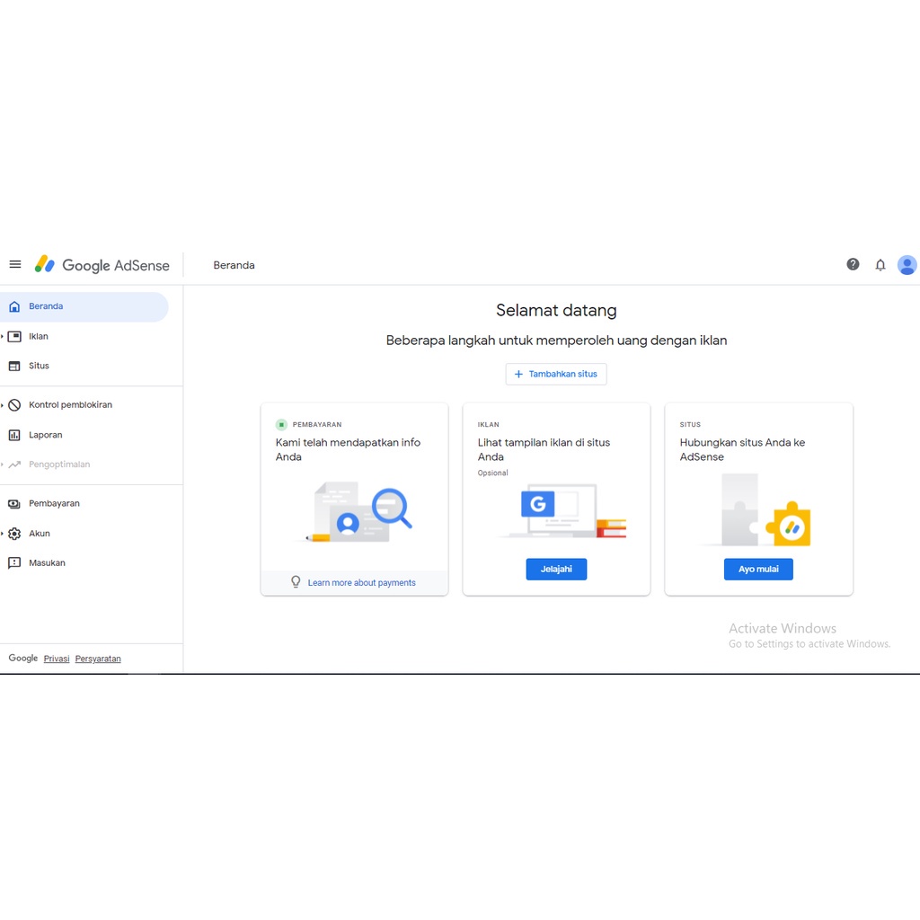Select the Kontrol pemblokiran block icon
The image size is (920, 920).
pyautogui.click(x=13, y=405)
